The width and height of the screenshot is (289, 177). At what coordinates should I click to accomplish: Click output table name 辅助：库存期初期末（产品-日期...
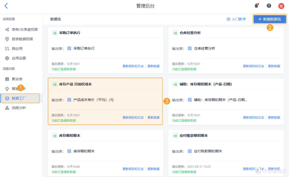pos(220,100)
